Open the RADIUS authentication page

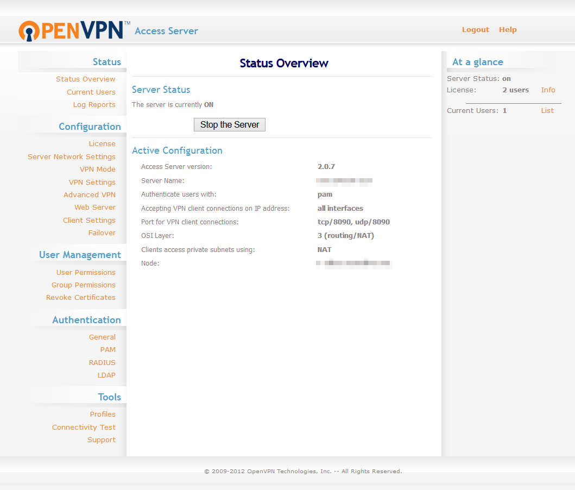tap(102, 363)
